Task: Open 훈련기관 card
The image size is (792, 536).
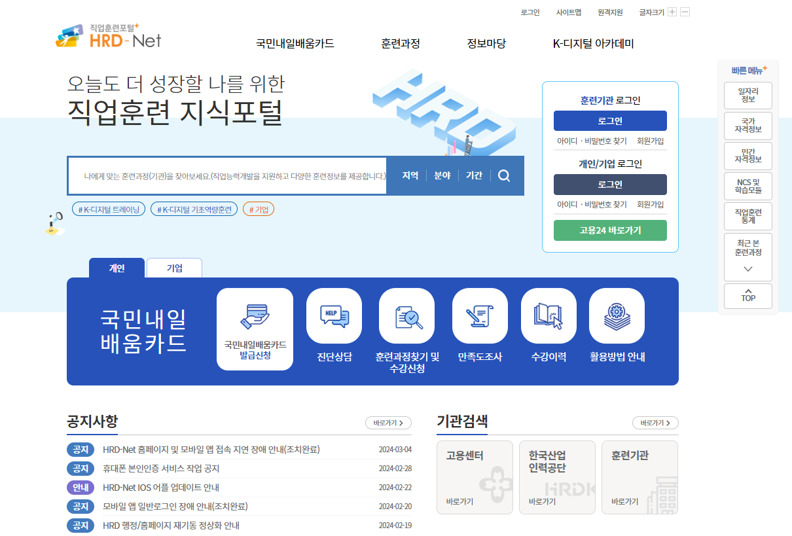Action: pos(639,477)
